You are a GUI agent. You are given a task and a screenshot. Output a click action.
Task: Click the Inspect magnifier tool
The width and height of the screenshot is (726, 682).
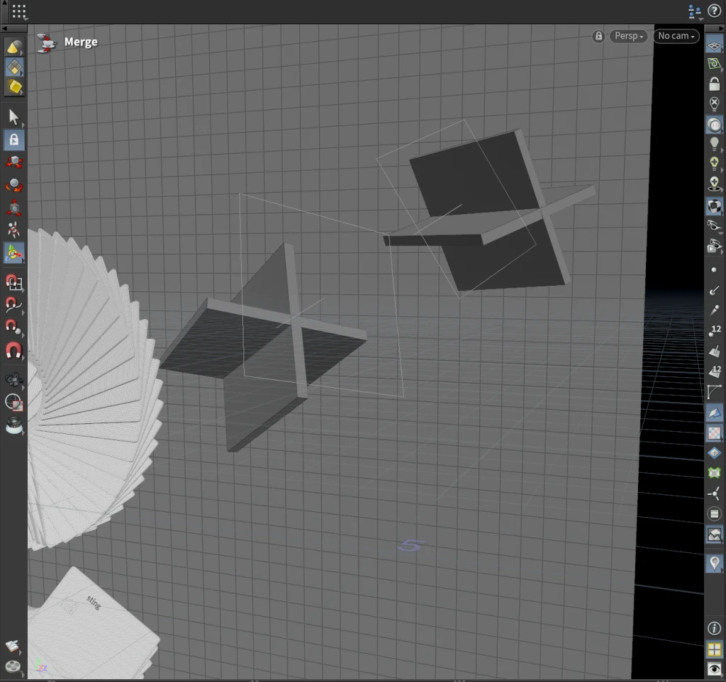14,425
